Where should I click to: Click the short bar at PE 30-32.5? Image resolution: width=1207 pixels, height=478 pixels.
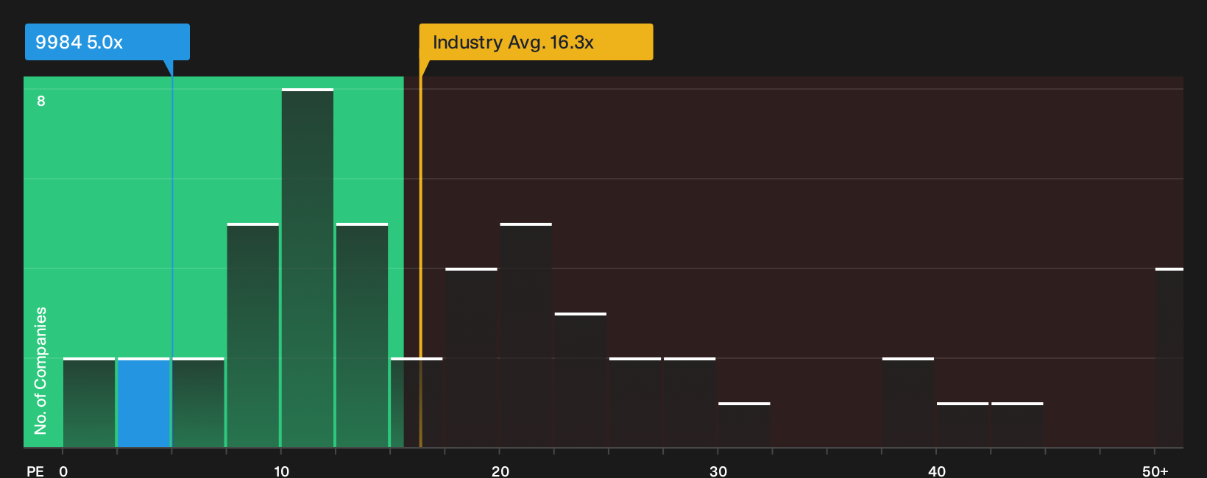tap(744, 425)
